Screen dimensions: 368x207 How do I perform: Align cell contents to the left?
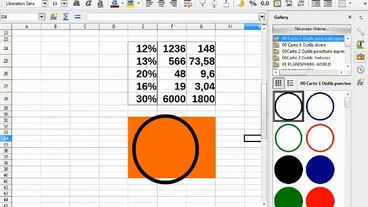point(149,3)
